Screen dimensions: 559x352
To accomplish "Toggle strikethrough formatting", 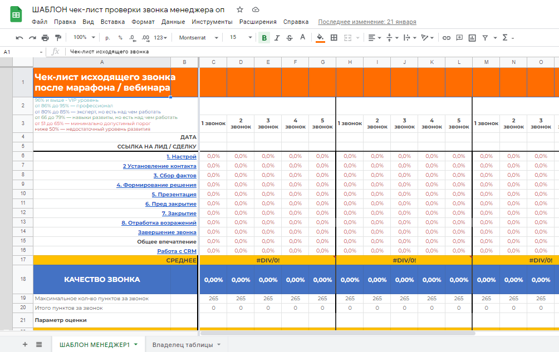I will click(290, 38).
